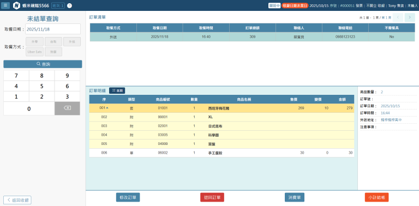This screenshot has width=419, height=206.
Task: Tap numpad key 8
Action: click(x=41, y=76)
